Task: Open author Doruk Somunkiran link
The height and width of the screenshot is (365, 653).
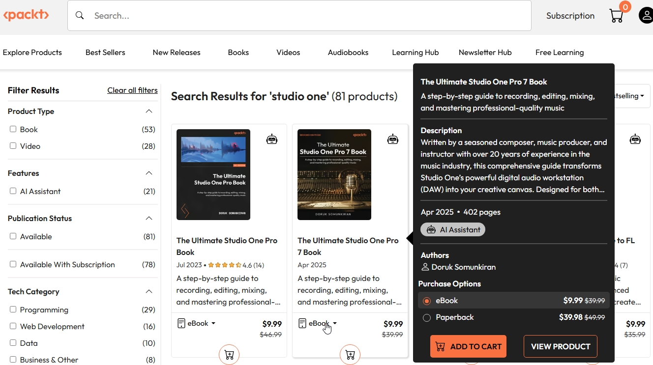Action: pyautogui.click(x=464, y=267)
